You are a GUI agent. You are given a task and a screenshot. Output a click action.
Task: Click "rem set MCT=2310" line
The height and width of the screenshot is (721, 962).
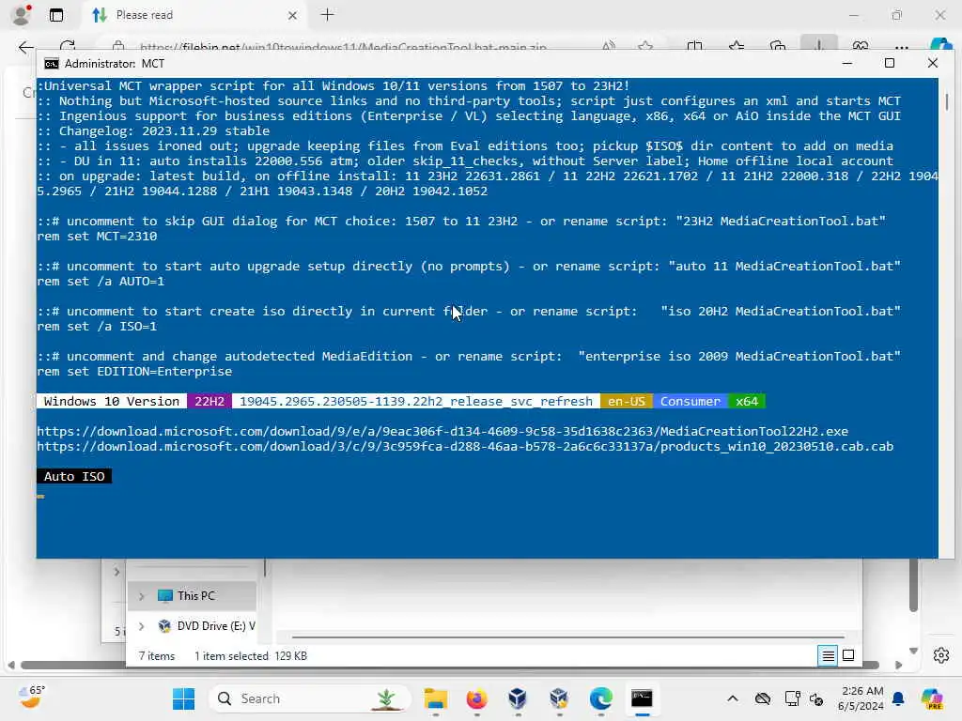(x=97, y=236)
